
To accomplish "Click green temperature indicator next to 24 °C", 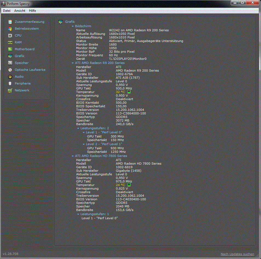I will (129, 185).
